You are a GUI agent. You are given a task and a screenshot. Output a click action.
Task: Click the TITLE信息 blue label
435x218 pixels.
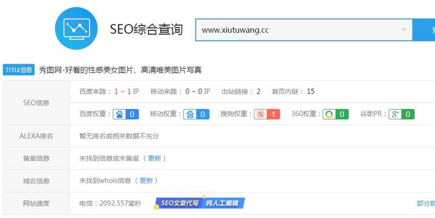click(19, 70)
